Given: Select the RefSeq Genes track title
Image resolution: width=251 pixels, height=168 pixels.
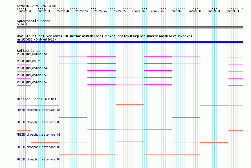Looking at the screenshot, I should 28,51.
